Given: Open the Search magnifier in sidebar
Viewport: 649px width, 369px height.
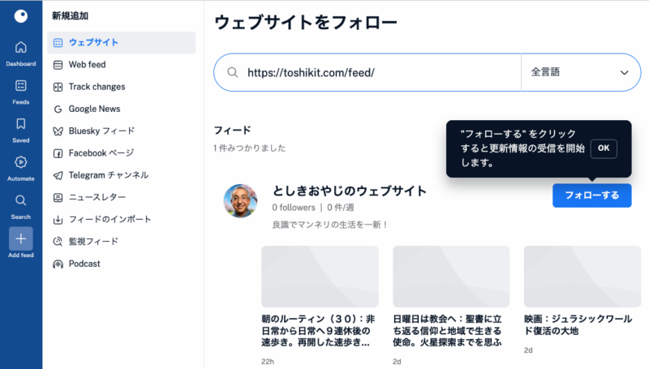Looking at the screenshot, I should (x=21, y=200).
